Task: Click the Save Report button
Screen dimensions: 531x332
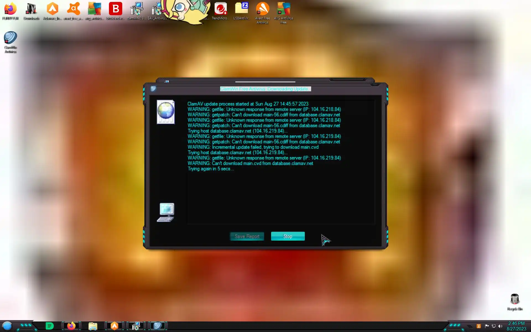Action: pyautogui.click(x=247, y=236)
